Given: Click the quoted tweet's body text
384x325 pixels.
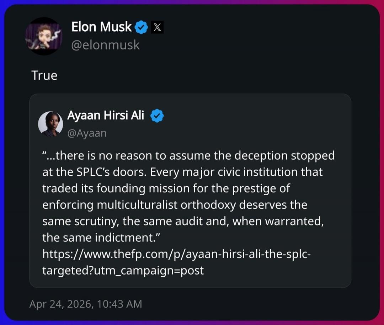Looking at the screenshot, I should (x=188, y=196).
